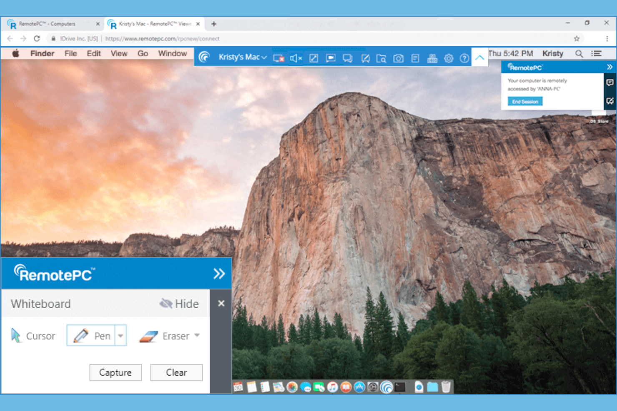Switch to the Eraser tool
Screen dimensions: 617x411
(169, 336)
